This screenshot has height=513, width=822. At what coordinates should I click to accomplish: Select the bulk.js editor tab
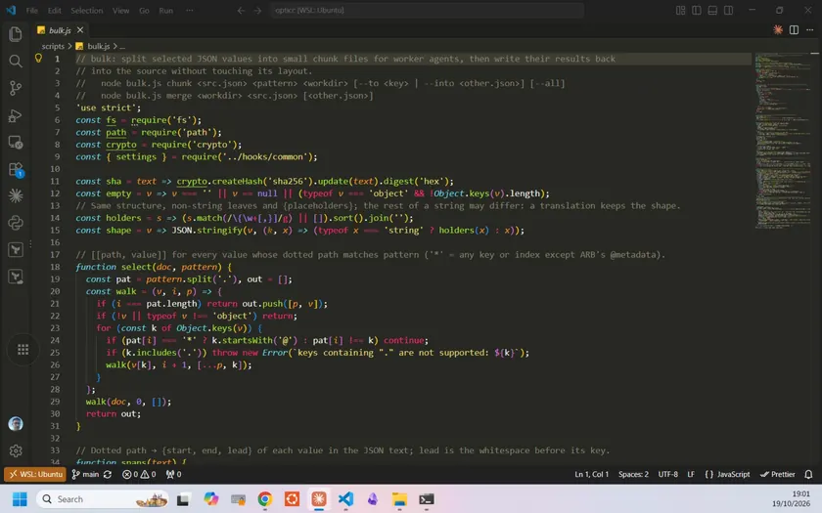point(60,30)
